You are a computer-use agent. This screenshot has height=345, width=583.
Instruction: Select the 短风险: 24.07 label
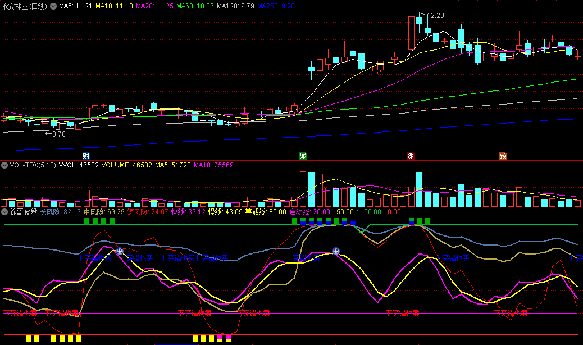click(148, 212)
